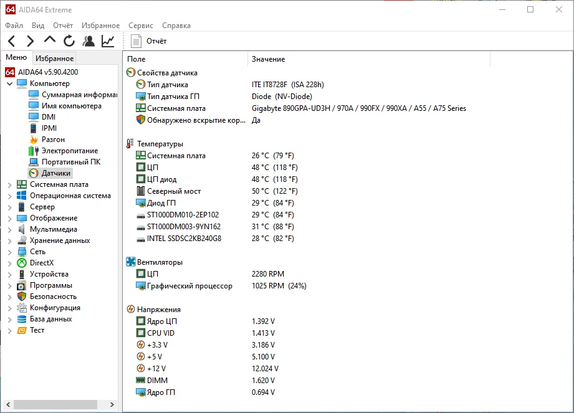574x413 pixels.
Task: Expand the Отображение tree node
Action: 10,219
